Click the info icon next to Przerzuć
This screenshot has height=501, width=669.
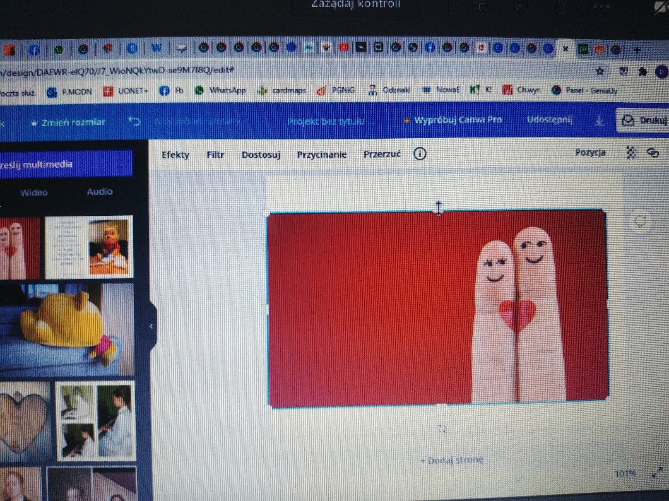coord(420,155)
